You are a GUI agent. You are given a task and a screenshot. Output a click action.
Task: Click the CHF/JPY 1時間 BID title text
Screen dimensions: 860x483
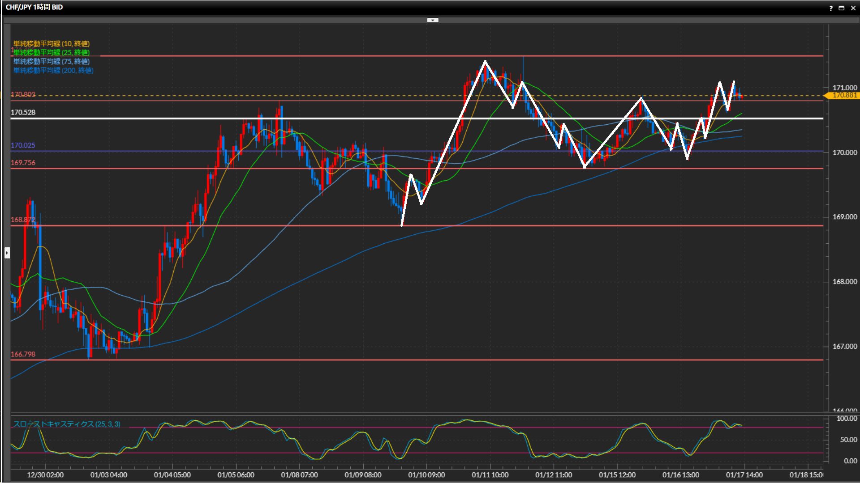[x=34, y=7]
